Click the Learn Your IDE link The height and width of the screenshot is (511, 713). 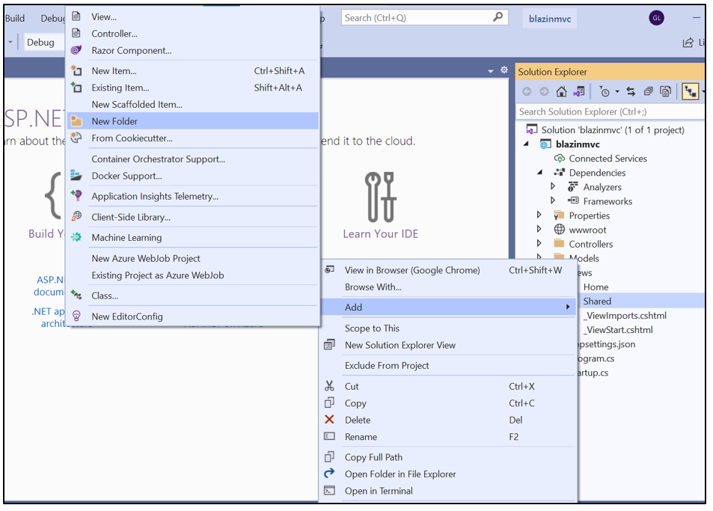[380, 233]
